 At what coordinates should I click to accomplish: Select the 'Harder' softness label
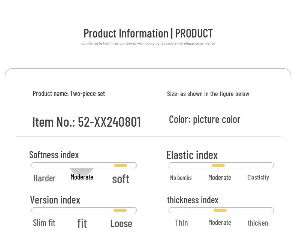(x=44, y=178)
